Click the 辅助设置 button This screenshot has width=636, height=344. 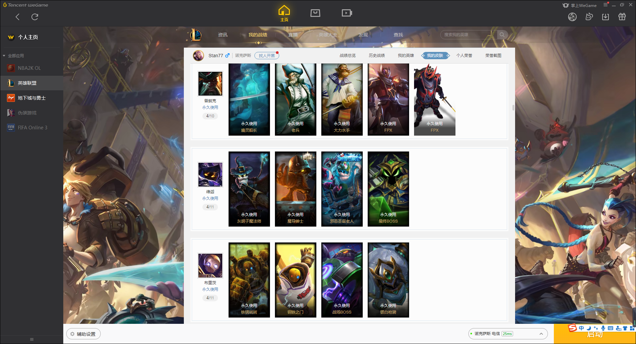tap(83, 334)
